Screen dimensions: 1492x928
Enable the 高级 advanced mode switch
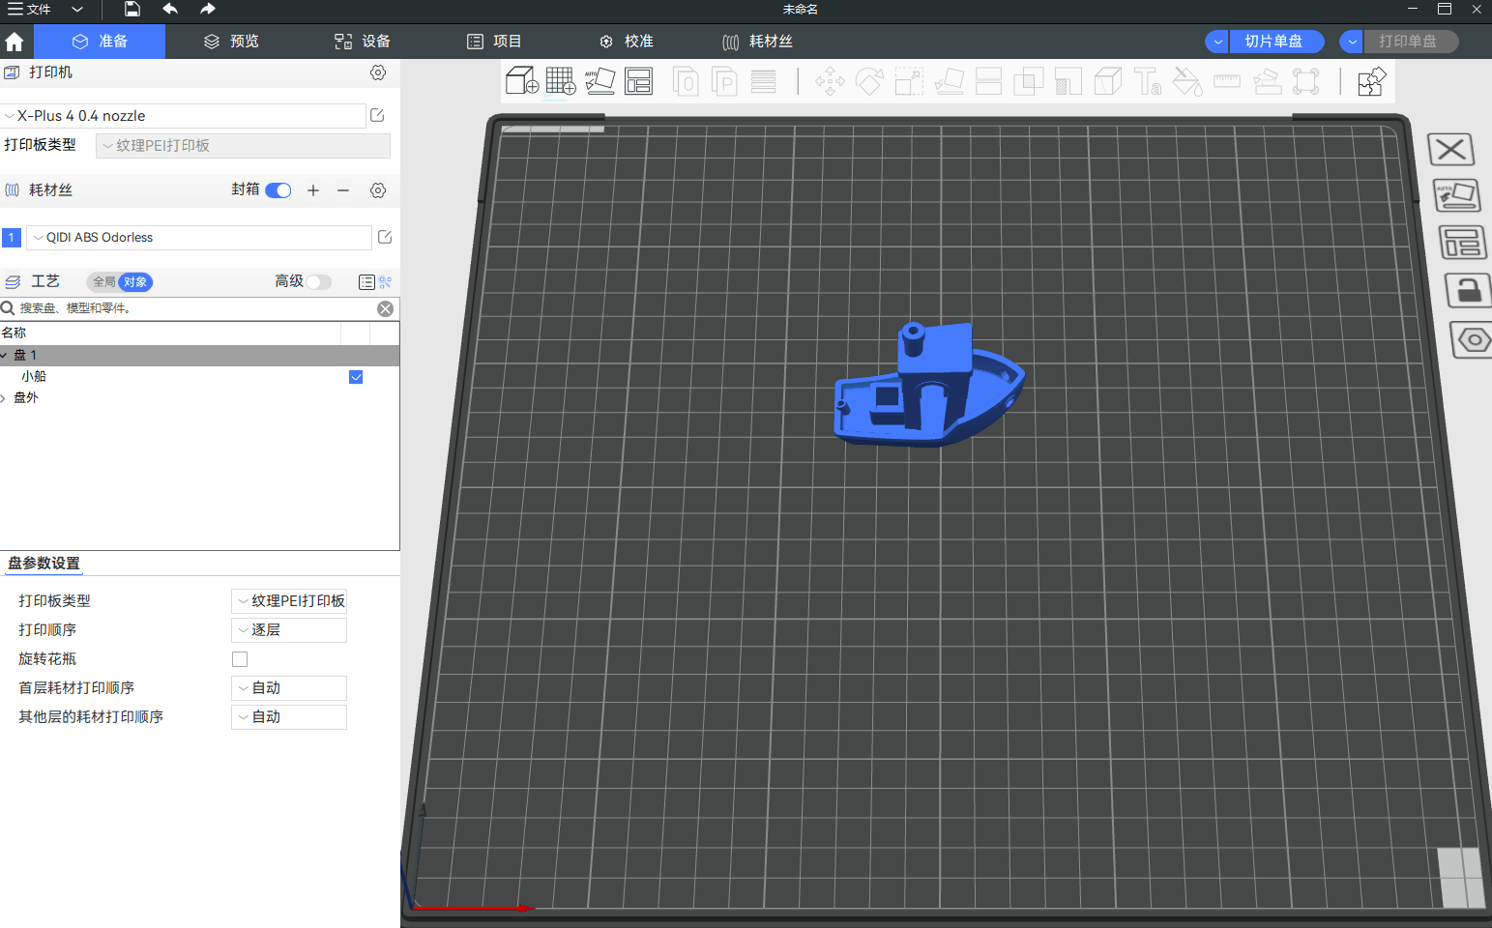[318, 282]
